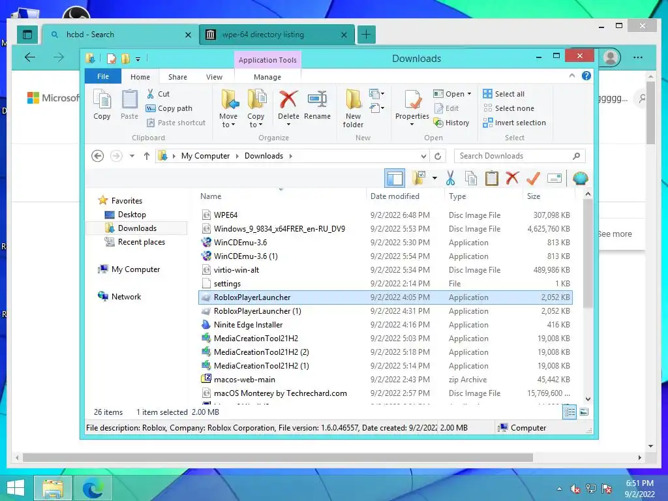Click Explorer's Back arrow by the address bar

point(98,156)
